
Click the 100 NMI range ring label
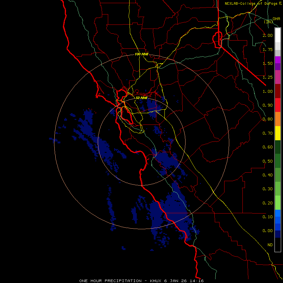click(142, 54)
